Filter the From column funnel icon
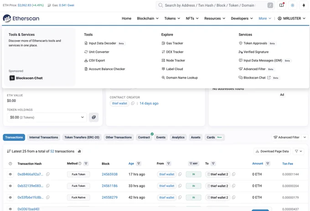Screen dimensions: 310x211 [x=168, y=163]
